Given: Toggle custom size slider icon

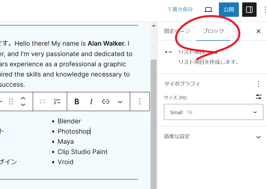Looking at the screenshot, I should pos(258,97).
